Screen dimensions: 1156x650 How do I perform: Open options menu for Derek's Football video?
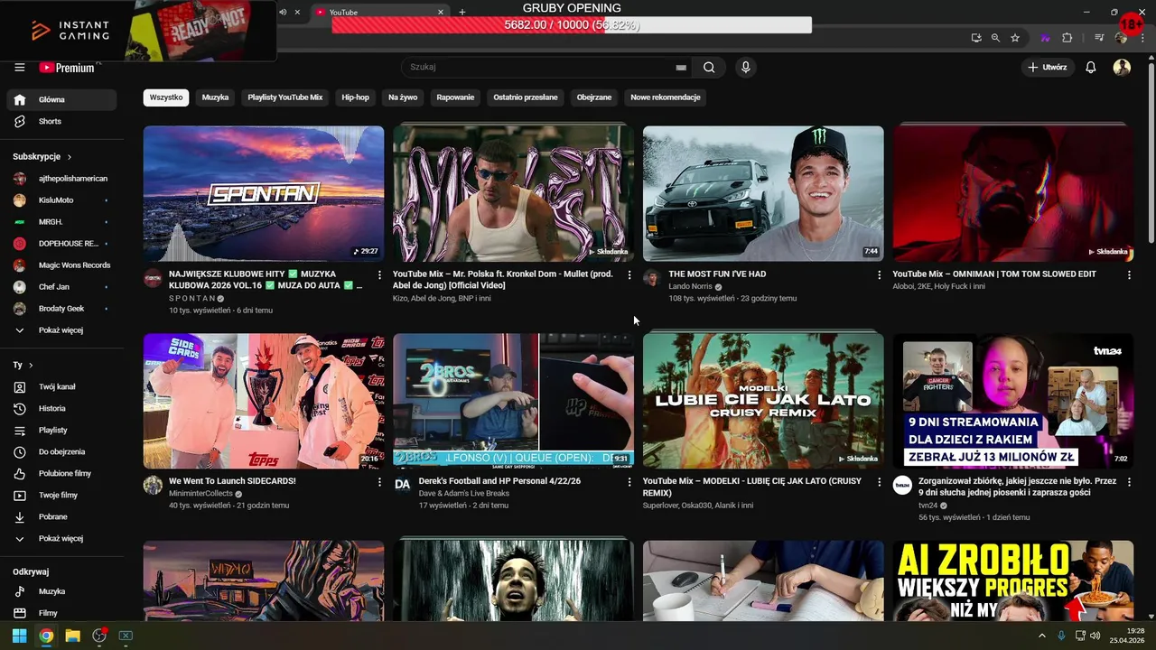(x=629, y=482)
